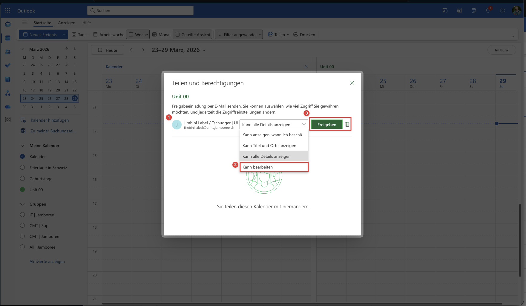The image size is (526, 306).
Task: Open the permission level dropdown
Action: [274, 125]
